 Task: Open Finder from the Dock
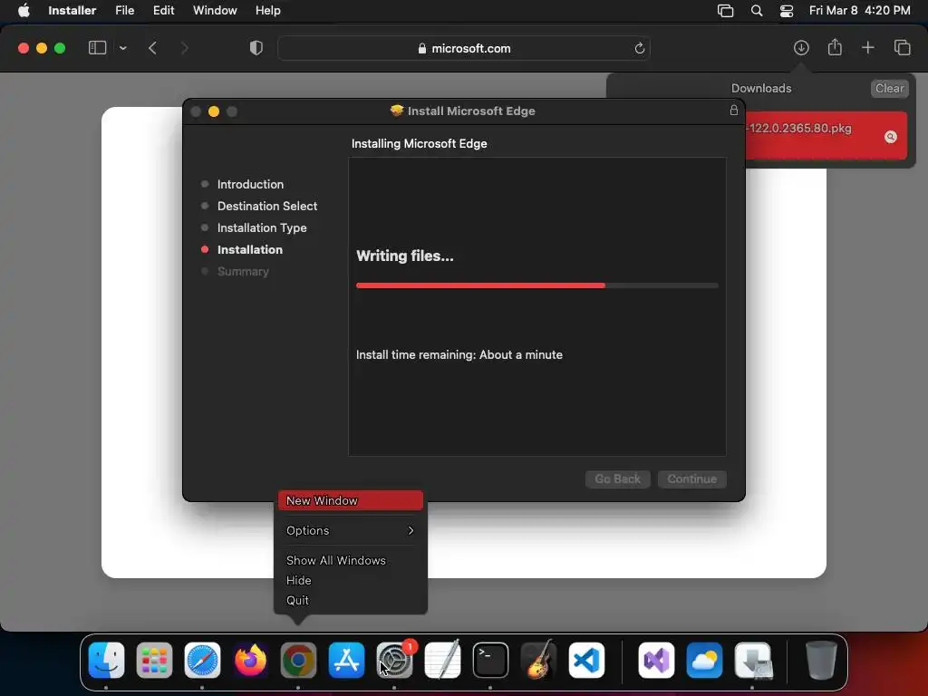pyautogui.click(x=107, y=660)
